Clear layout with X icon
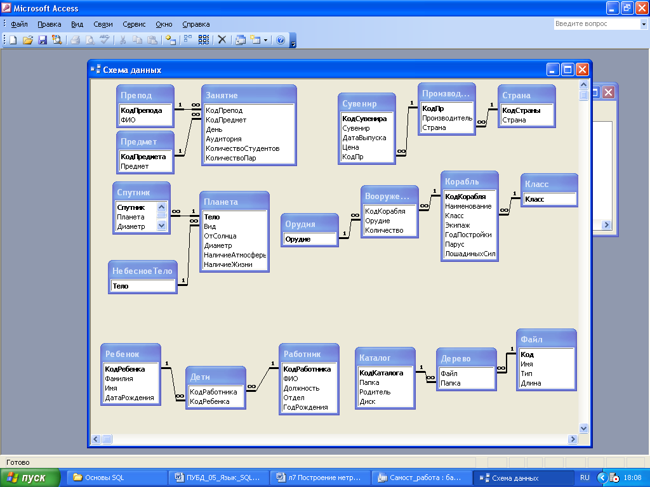The image size is (650, 487). (x=222, y=40)
